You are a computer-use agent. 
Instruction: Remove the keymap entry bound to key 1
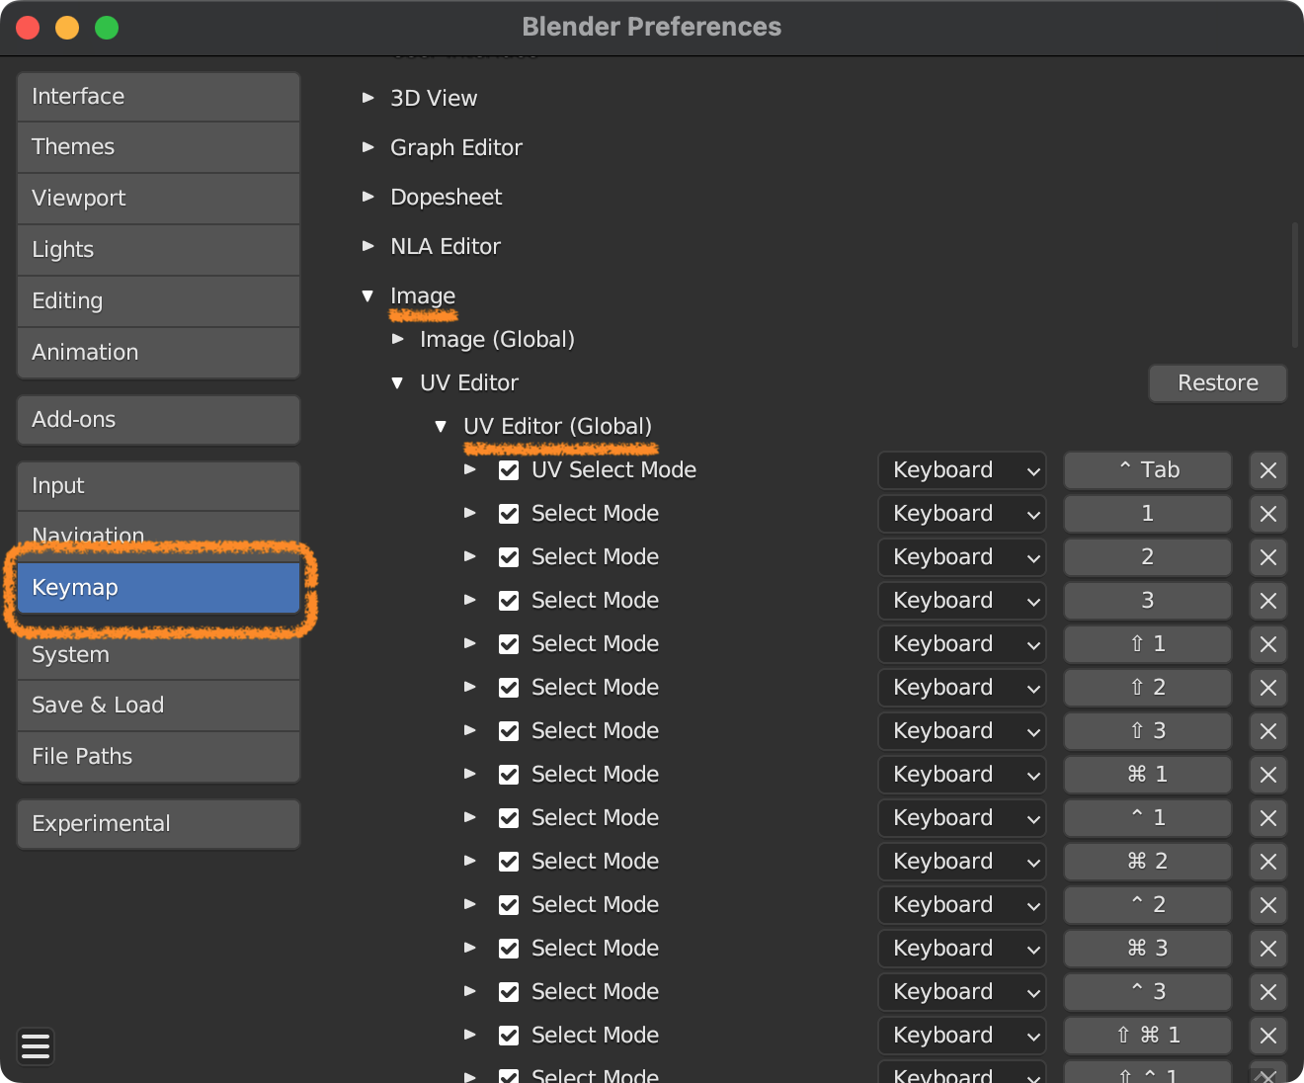[1268, 514]
